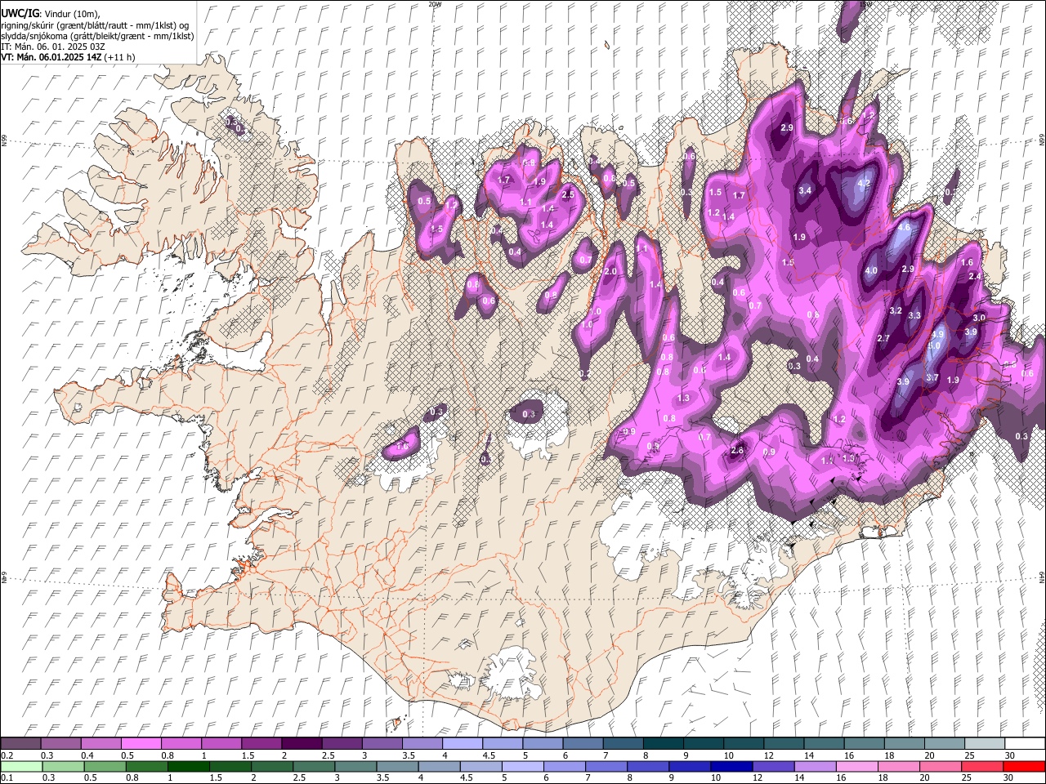Click the 4.0 value label on the map
This screenshot has height=784, width=1046.
(871, 271)
